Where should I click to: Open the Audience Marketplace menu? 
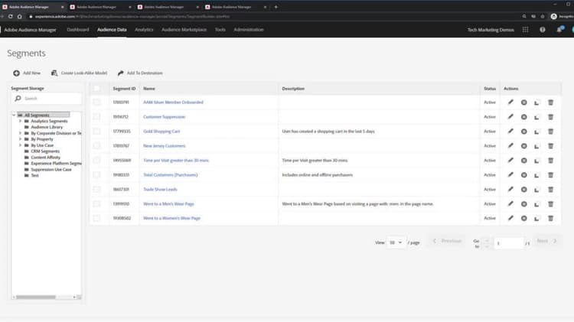[x=184, y=30]
